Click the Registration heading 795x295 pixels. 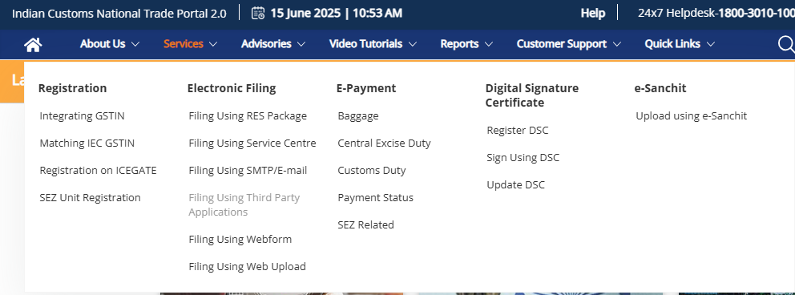point(72,88)
